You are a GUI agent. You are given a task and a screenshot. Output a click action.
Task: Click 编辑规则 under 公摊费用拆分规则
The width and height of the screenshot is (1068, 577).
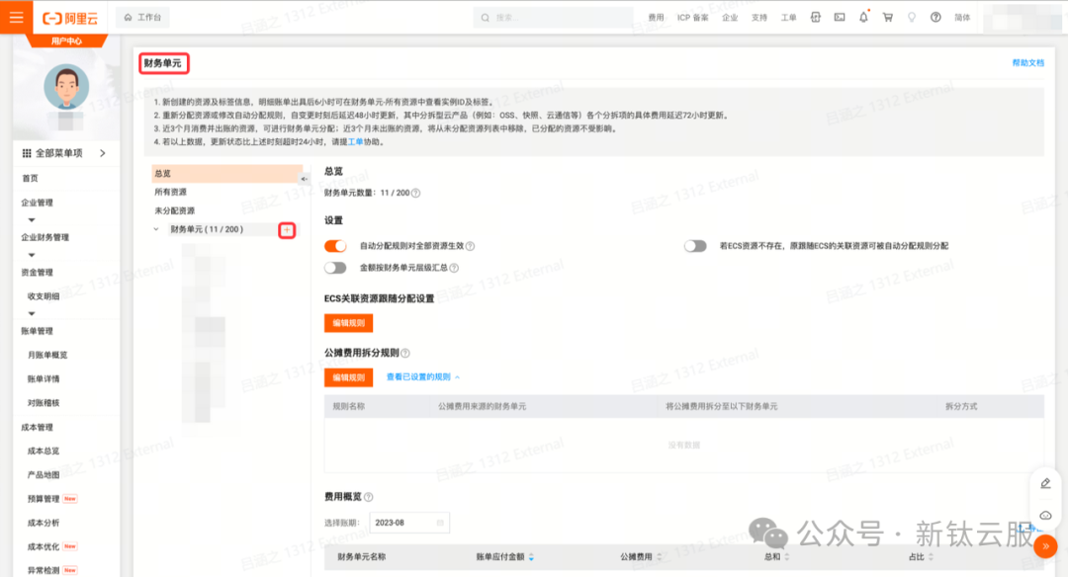(348, 377)
